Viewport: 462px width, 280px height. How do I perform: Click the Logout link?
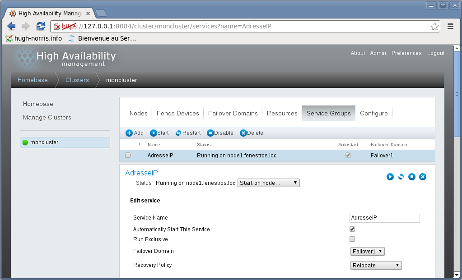(x=436, y=53)
